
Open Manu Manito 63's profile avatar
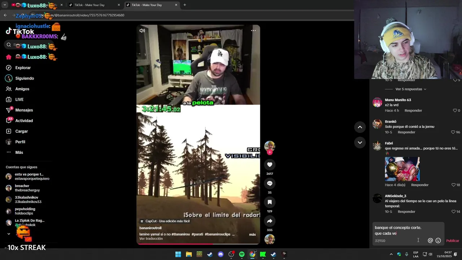coord(377,102)
